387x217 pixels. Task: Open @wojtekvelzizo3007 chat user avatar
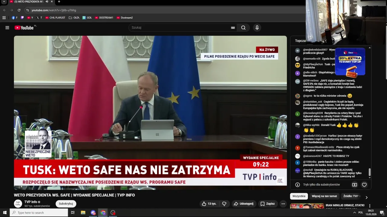[x=298, y=51]
